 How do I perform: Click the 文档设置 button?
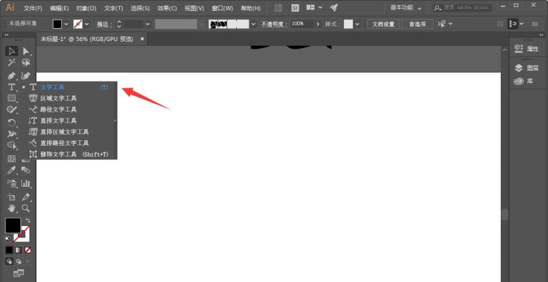click(x=383, y=24)
